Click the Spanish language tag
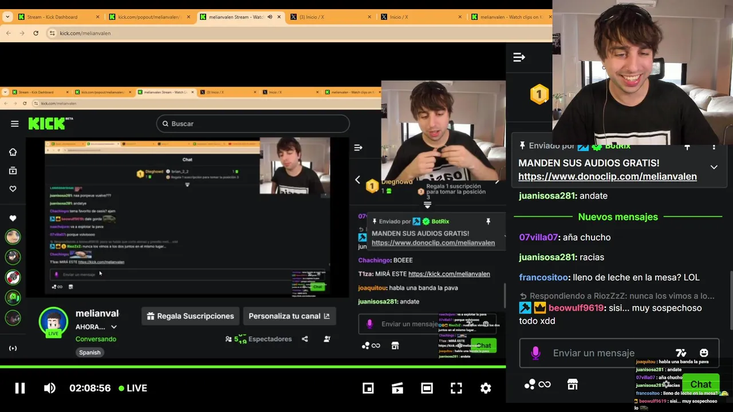 90,352
